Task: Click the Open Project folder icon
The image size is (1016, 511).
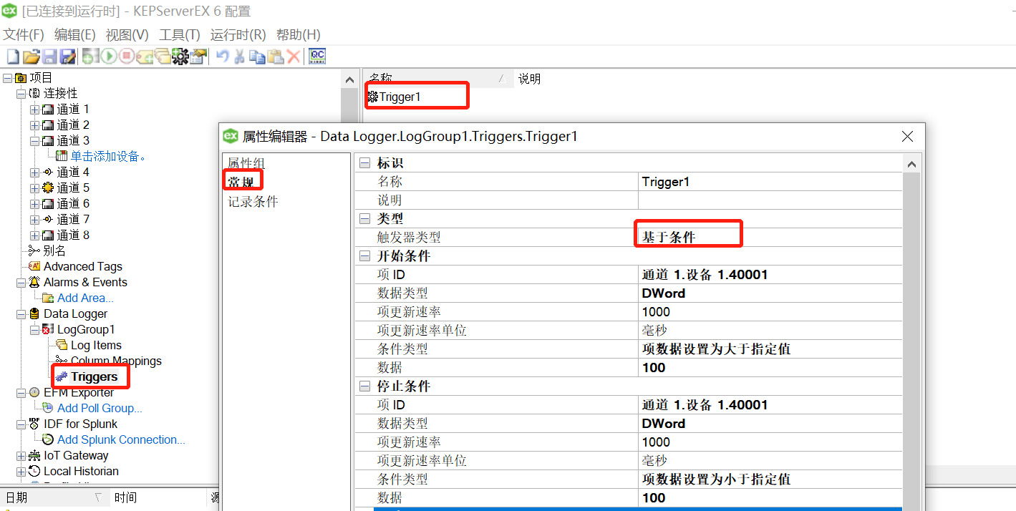Action: tap(31, 57)
